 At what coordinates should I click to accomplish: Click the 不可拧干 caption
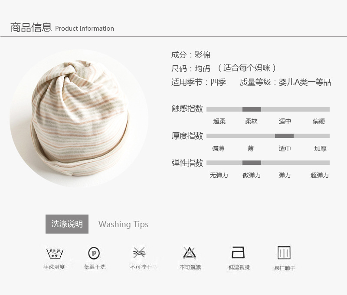(141, 267)
